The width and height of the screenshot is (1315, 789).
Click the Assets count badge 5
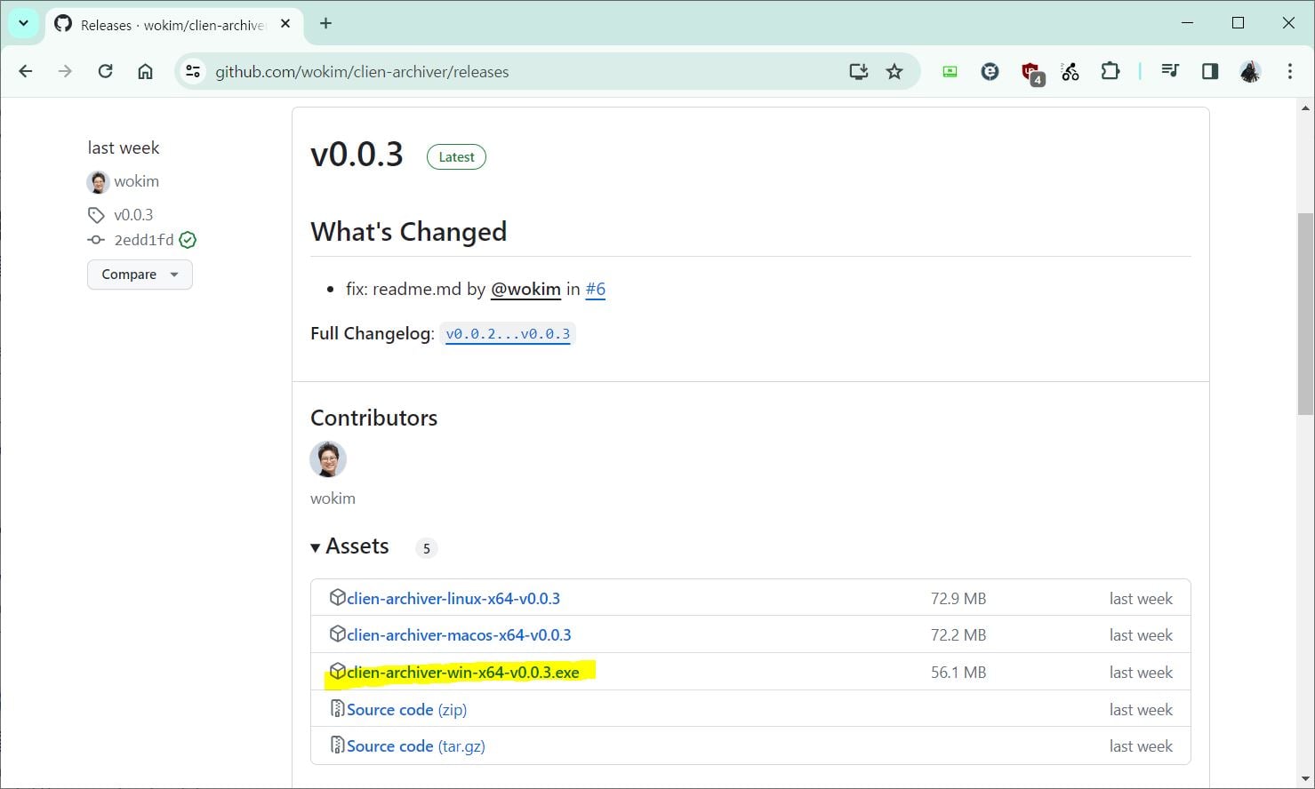(x=427, y=548)
